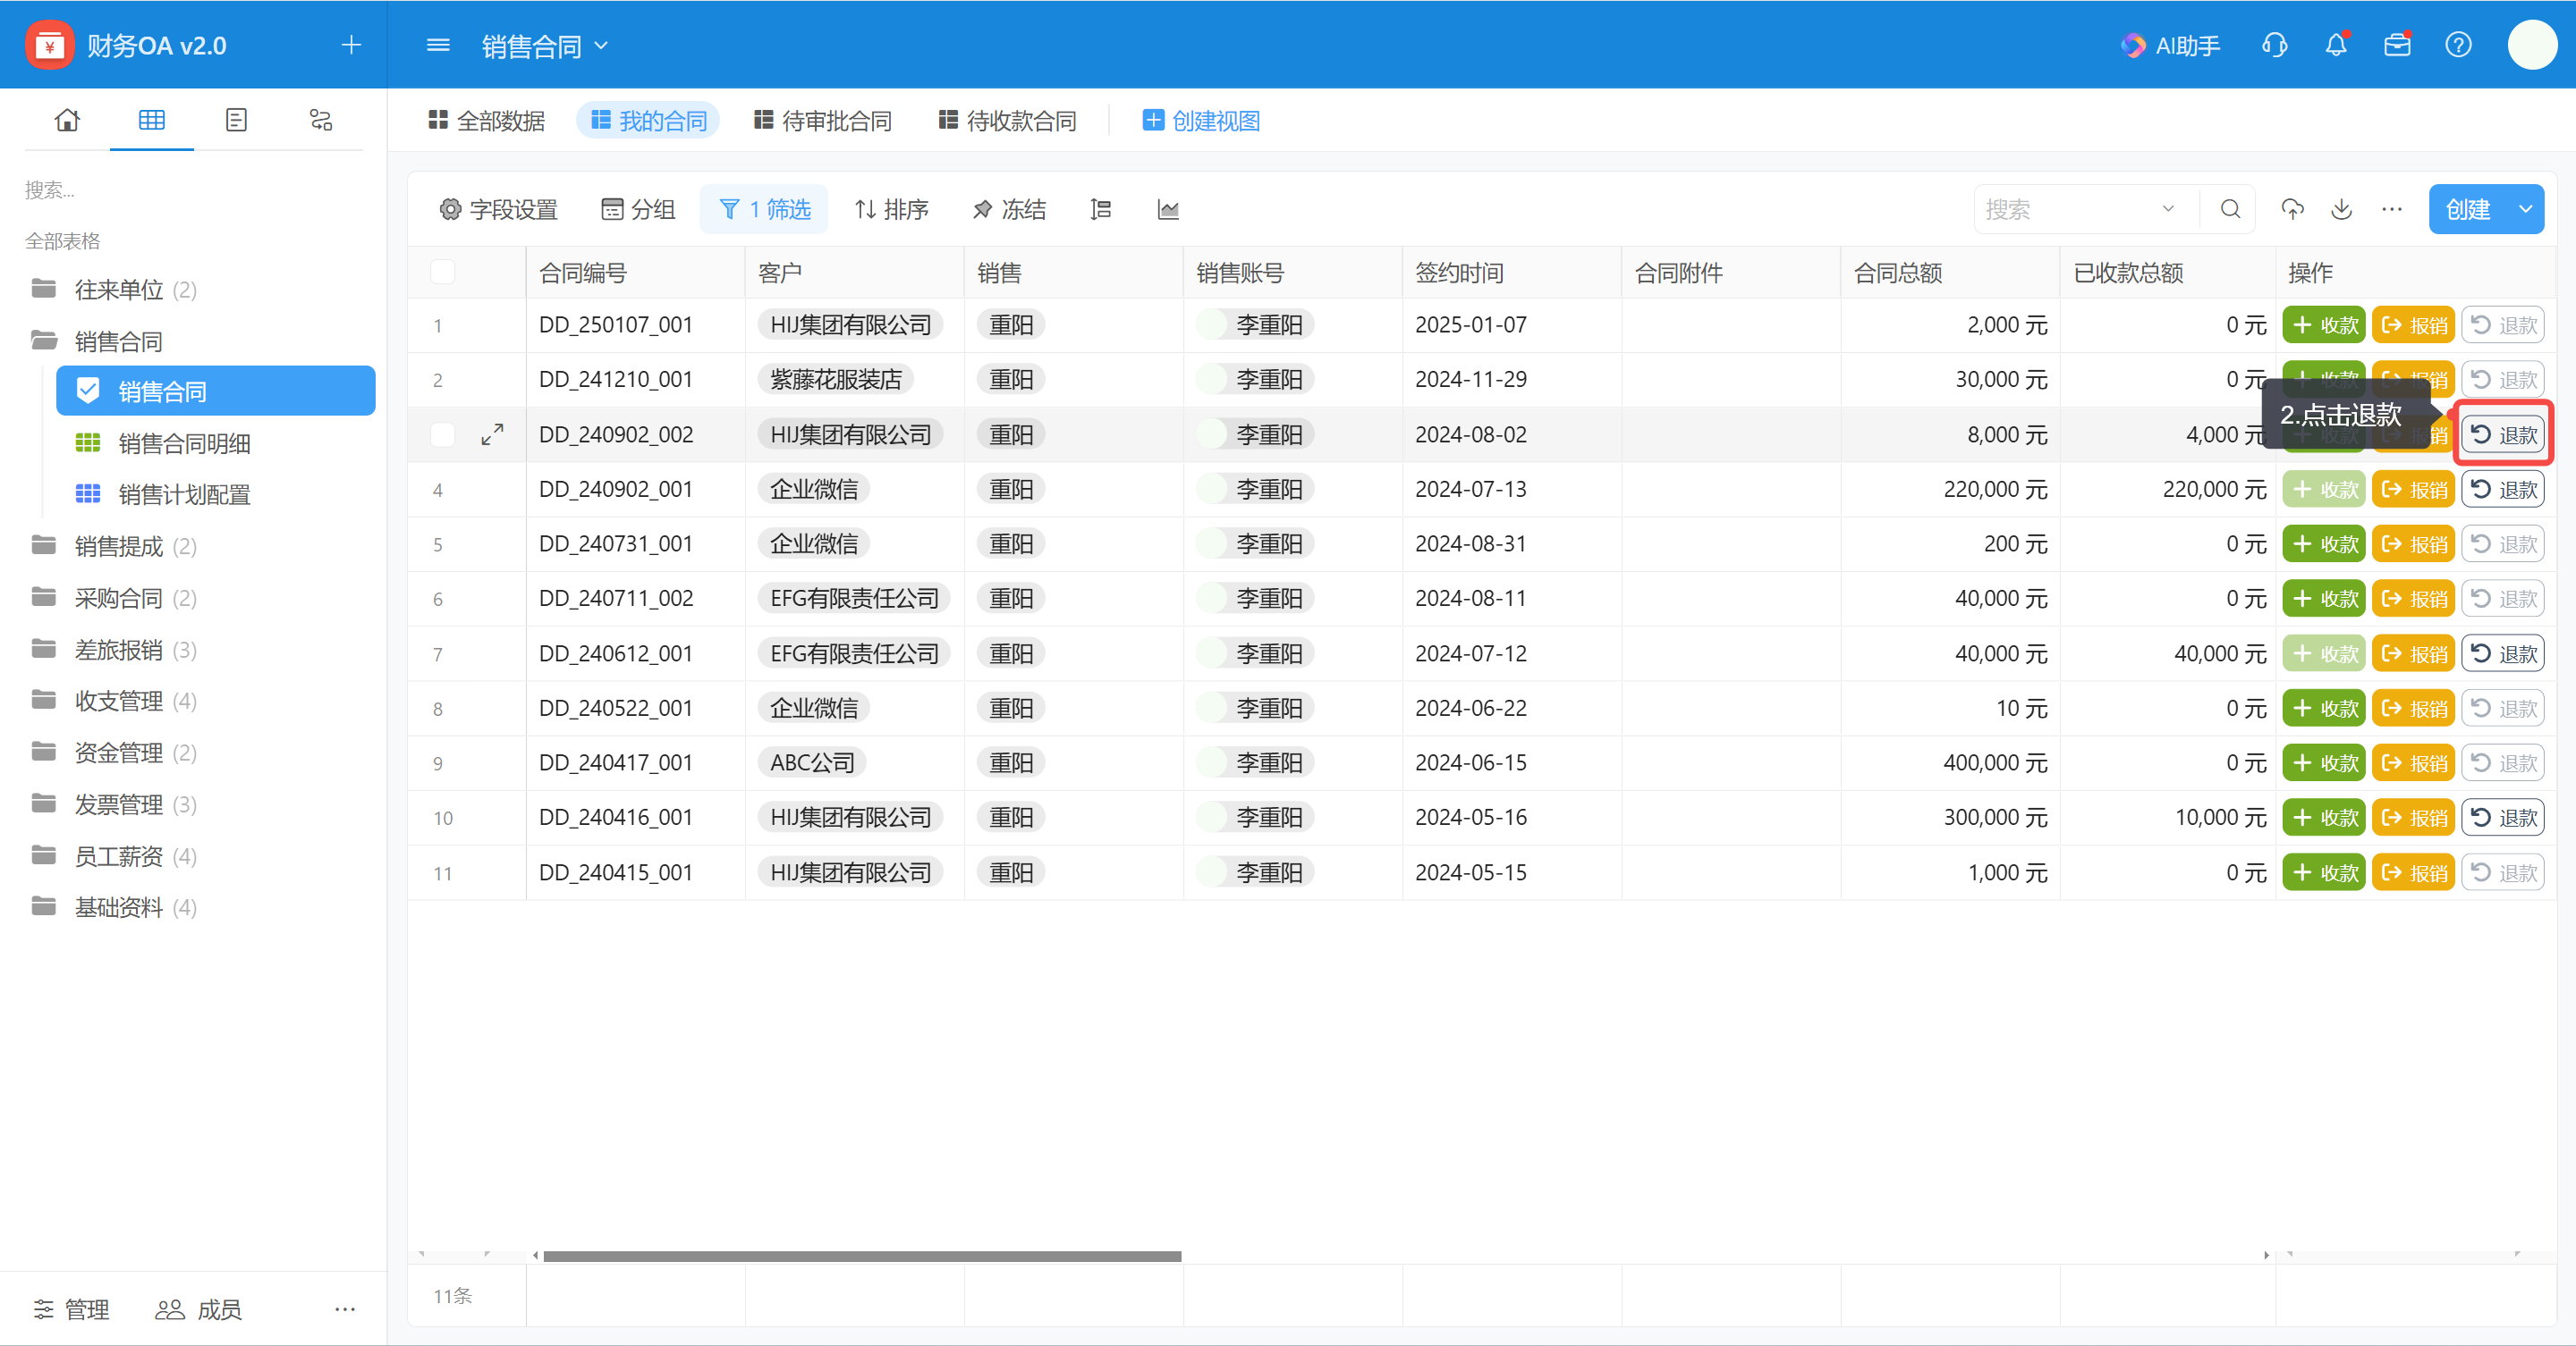Image resolution: width=2576 pixels, height=1346 pixels.
Task: Tick the checkbox for row DD_240902_002
Action: (442, 434)
